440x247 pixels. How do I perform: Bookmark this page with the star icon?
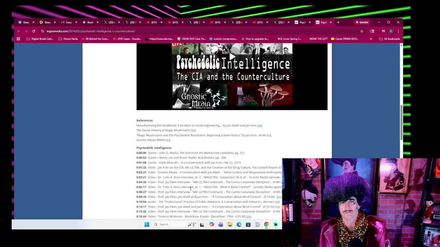[x=362, y=31]
